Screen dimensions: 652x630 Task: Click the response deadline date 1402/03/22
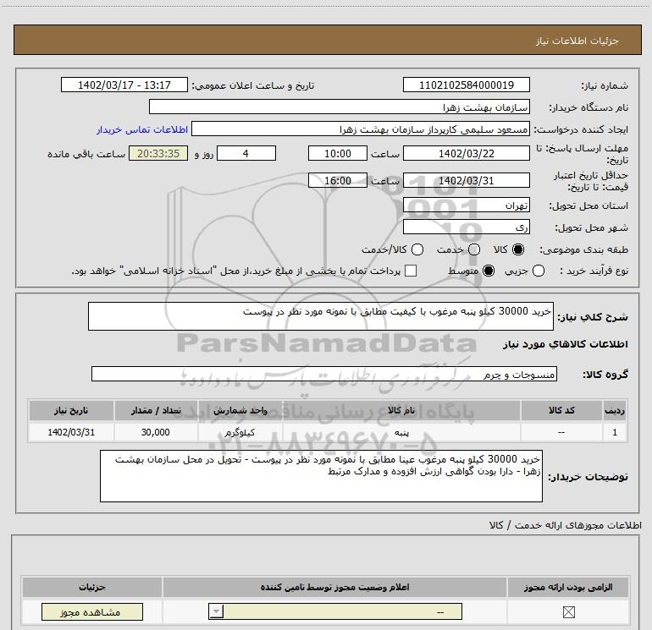tap(466, 153)
